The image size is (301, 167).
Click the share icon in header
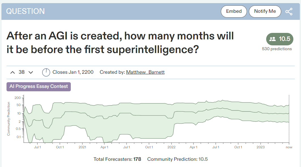(x=289, y=12)
